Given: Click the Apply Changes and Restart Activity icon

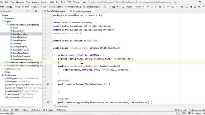Looking at the screenshot, I should click(x=152, y=7).
